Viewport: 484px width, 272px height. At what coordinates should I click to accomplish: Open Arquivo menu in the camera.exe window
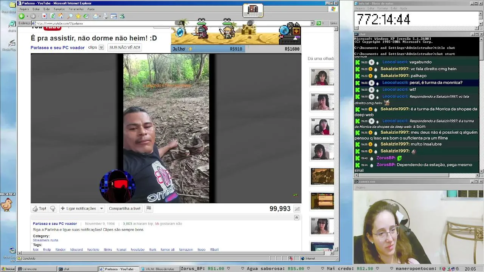tap(360, 187)
